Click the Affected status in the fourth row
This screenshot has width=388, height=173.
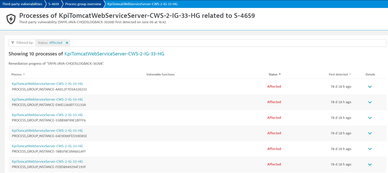[x=274, y=133]
